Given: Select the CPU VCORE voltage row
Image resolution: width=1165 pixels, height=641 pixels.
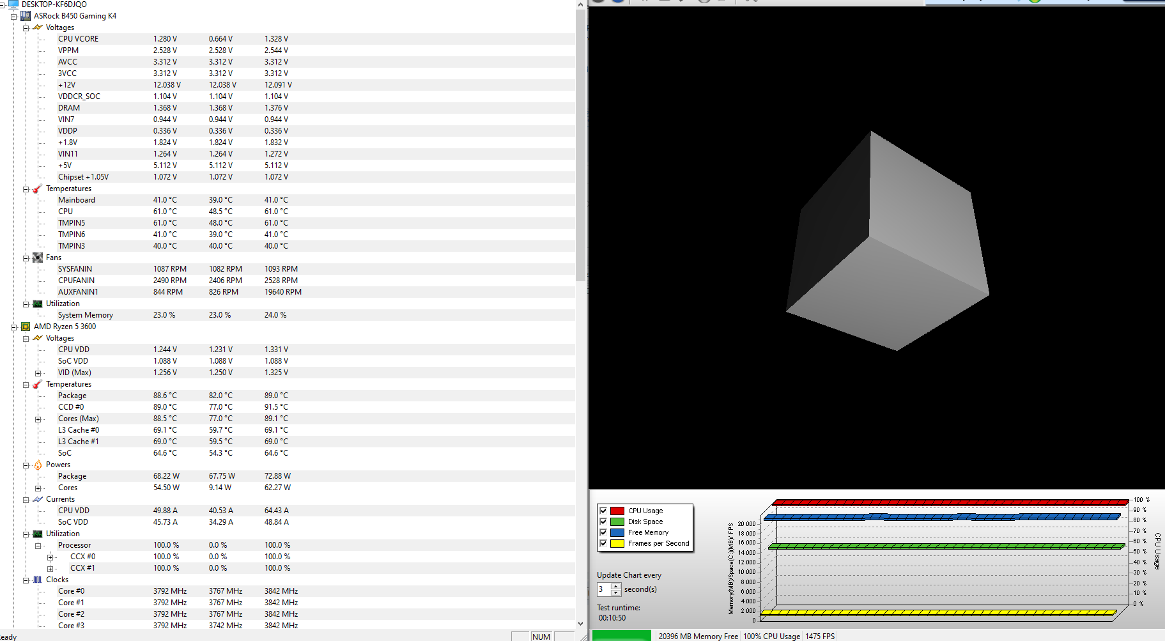Looking at the screenshot, I should tap(78, 39).
